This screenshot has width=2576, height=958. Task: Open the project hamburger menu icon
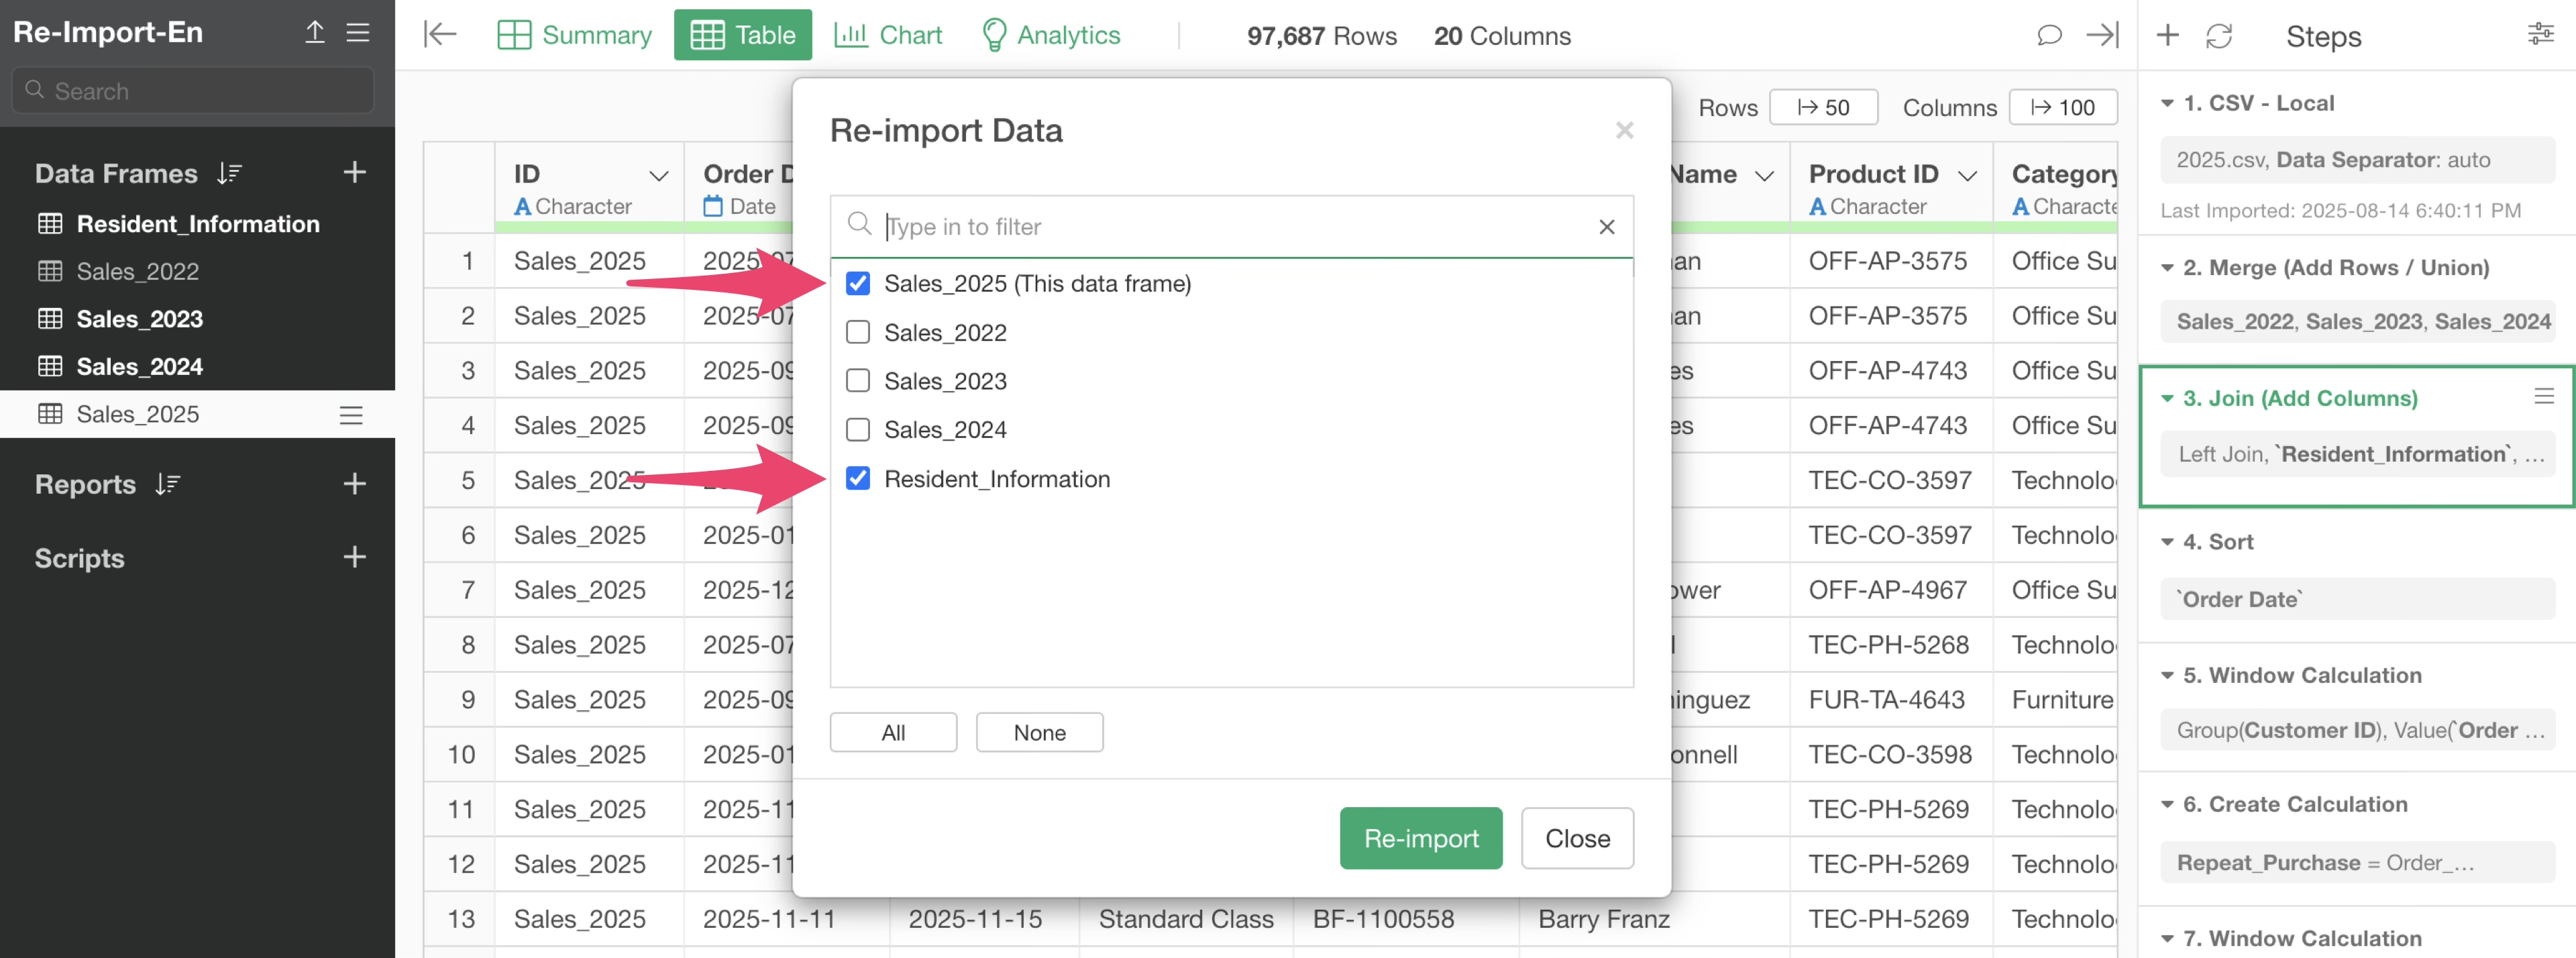[x=358, y=33]
